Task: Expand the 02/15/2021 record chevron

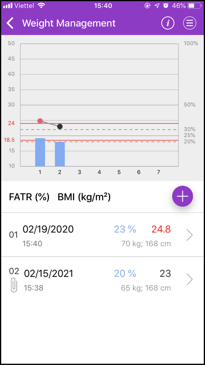Action: coord(190,279)
